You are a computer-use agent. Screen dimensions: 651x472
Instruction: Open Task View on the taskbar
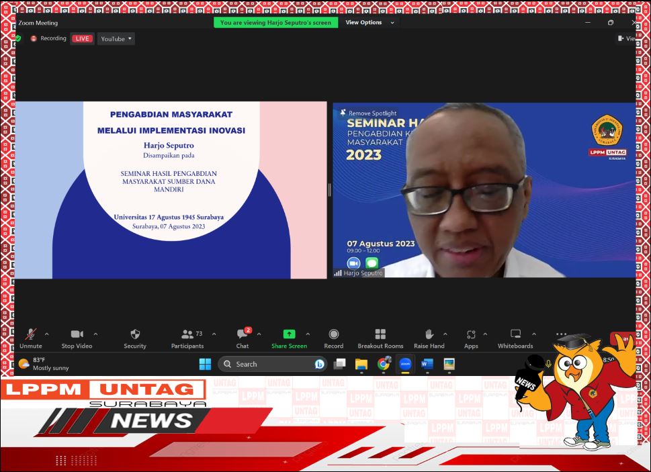point(340,364)
